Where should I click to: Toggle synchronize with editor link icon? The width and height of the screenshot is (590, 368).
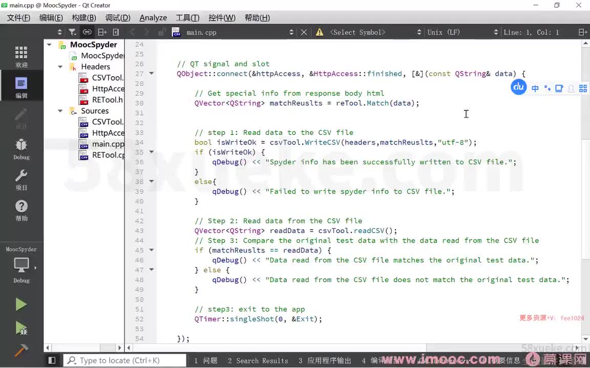click(x=87, y=32)
